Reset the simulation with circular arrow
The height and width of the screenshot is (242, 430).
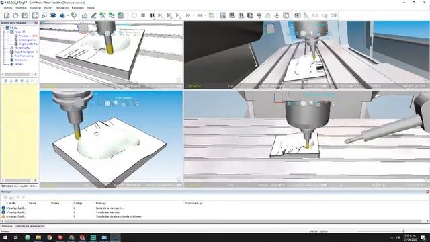point(134,15)
